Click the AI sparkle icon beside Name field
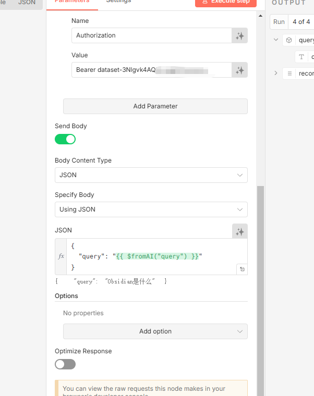This screenshot has width=314, height=396. 240,35
